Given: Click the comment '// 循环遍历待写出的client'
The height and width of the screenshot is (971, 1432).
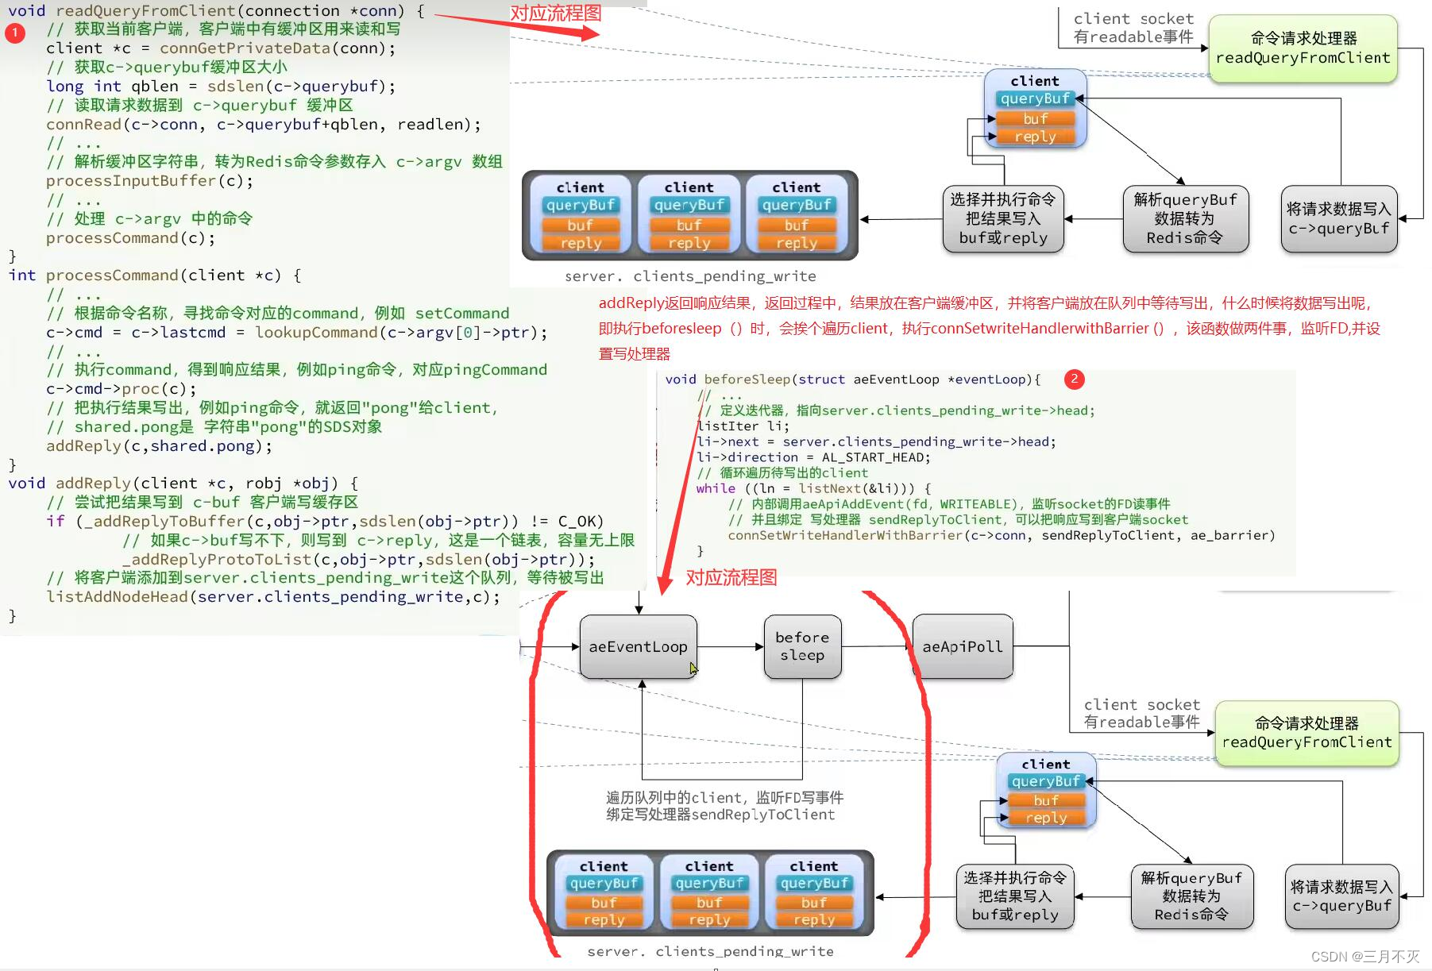Looking at the screenshot, I should [x=782, y=472].
